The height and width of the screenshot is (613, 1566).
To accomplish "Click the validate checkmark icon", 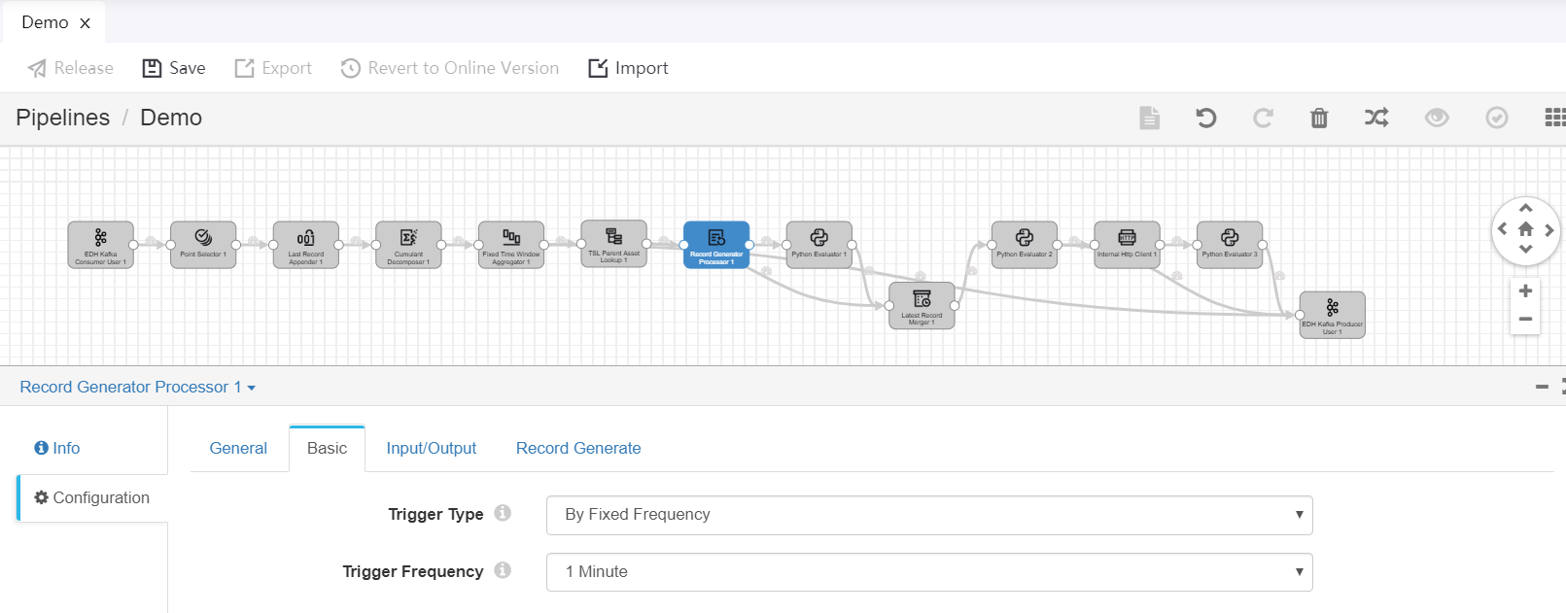I will click(x=1497, y=119).
